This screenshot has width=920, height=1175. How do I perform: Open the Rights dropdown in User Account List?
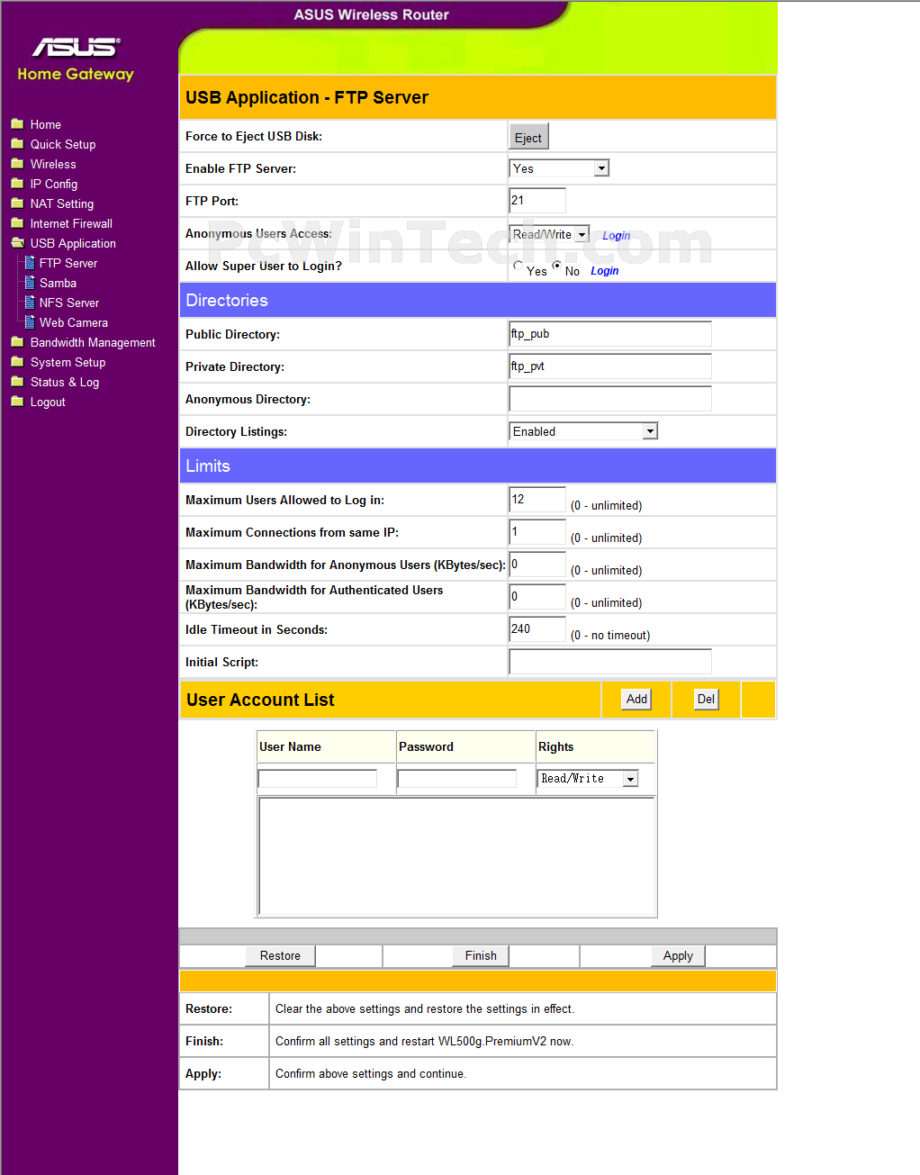[x=589, y=779]
